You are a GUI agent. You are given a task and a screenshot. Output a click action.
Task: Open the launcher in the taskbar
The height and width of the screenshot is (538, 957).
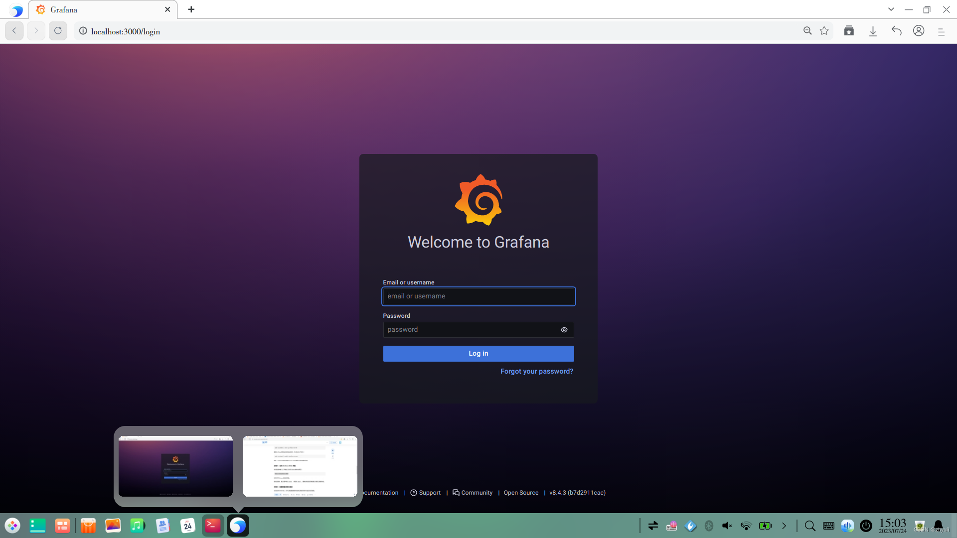pyautogui.click(x=12, y=526)
